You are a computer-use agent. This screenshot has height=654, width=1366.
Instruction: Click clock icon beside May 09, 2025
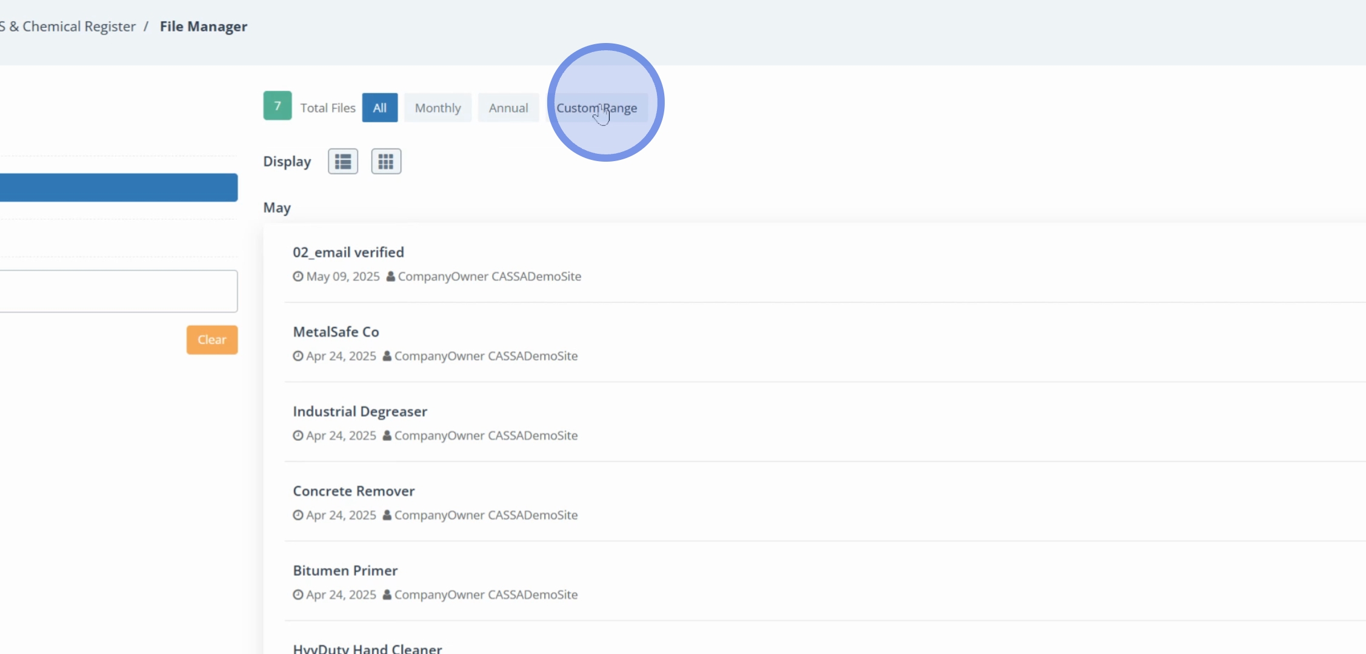[x=298, y=277]
